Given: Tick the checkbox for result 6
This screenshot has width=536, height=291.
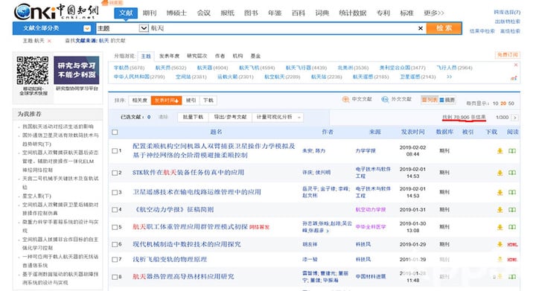Looking at the screenshot, I should [x=115, y=245].
